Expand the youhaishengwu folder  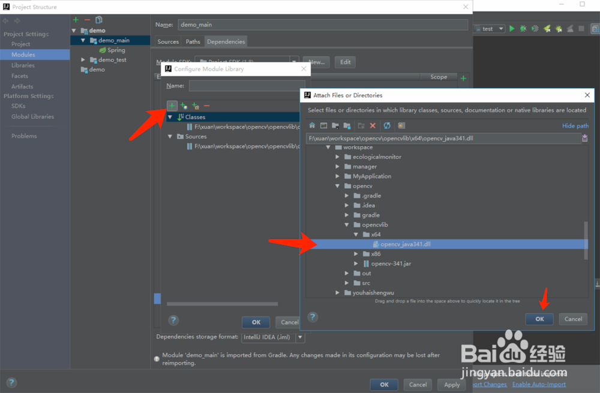[337, 292]
